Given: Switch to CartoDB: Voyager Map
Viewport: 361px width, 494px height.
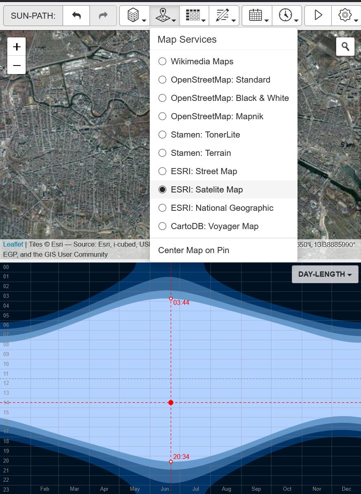Looking at the screenshot, I should click(x=162, y=226).
